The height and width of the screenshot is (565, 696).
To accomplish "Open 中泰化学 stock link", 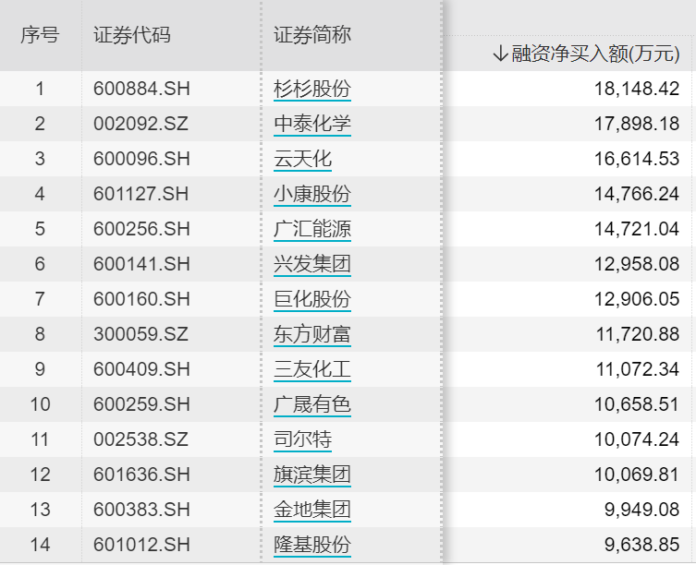I will [312, 124].
